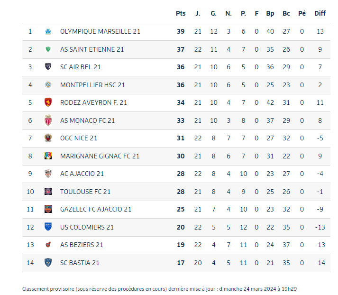This screenshot has width=338, height=295.
Task: Click the Montpellier HSC crest
Action: [48, 85]
